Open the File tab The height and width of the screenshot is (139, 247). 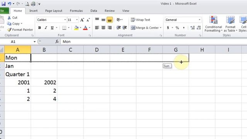point(3,11)
